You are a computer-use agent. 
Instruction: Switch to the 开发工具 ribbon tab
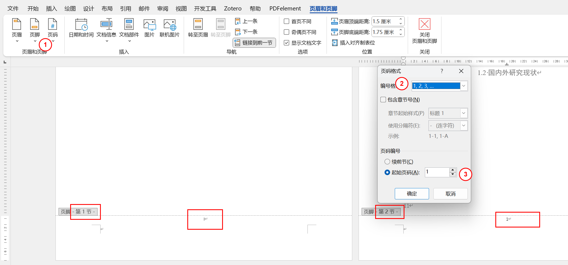coord(205,9)
